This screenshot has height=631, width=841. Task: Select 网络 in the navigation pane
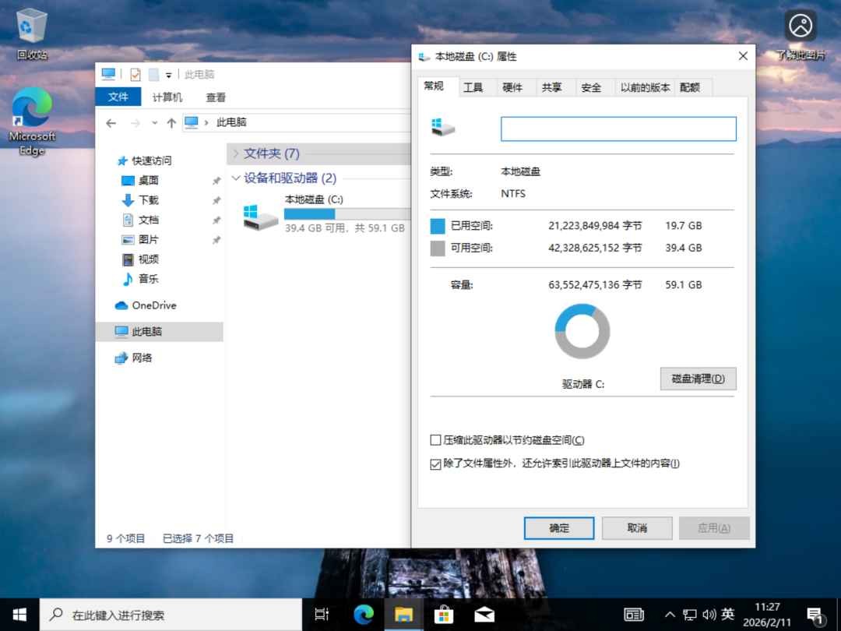tap(142, 358)
